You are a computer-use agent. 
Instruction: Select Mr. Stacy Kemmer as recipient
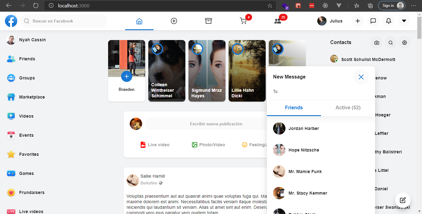coord(321,193)
